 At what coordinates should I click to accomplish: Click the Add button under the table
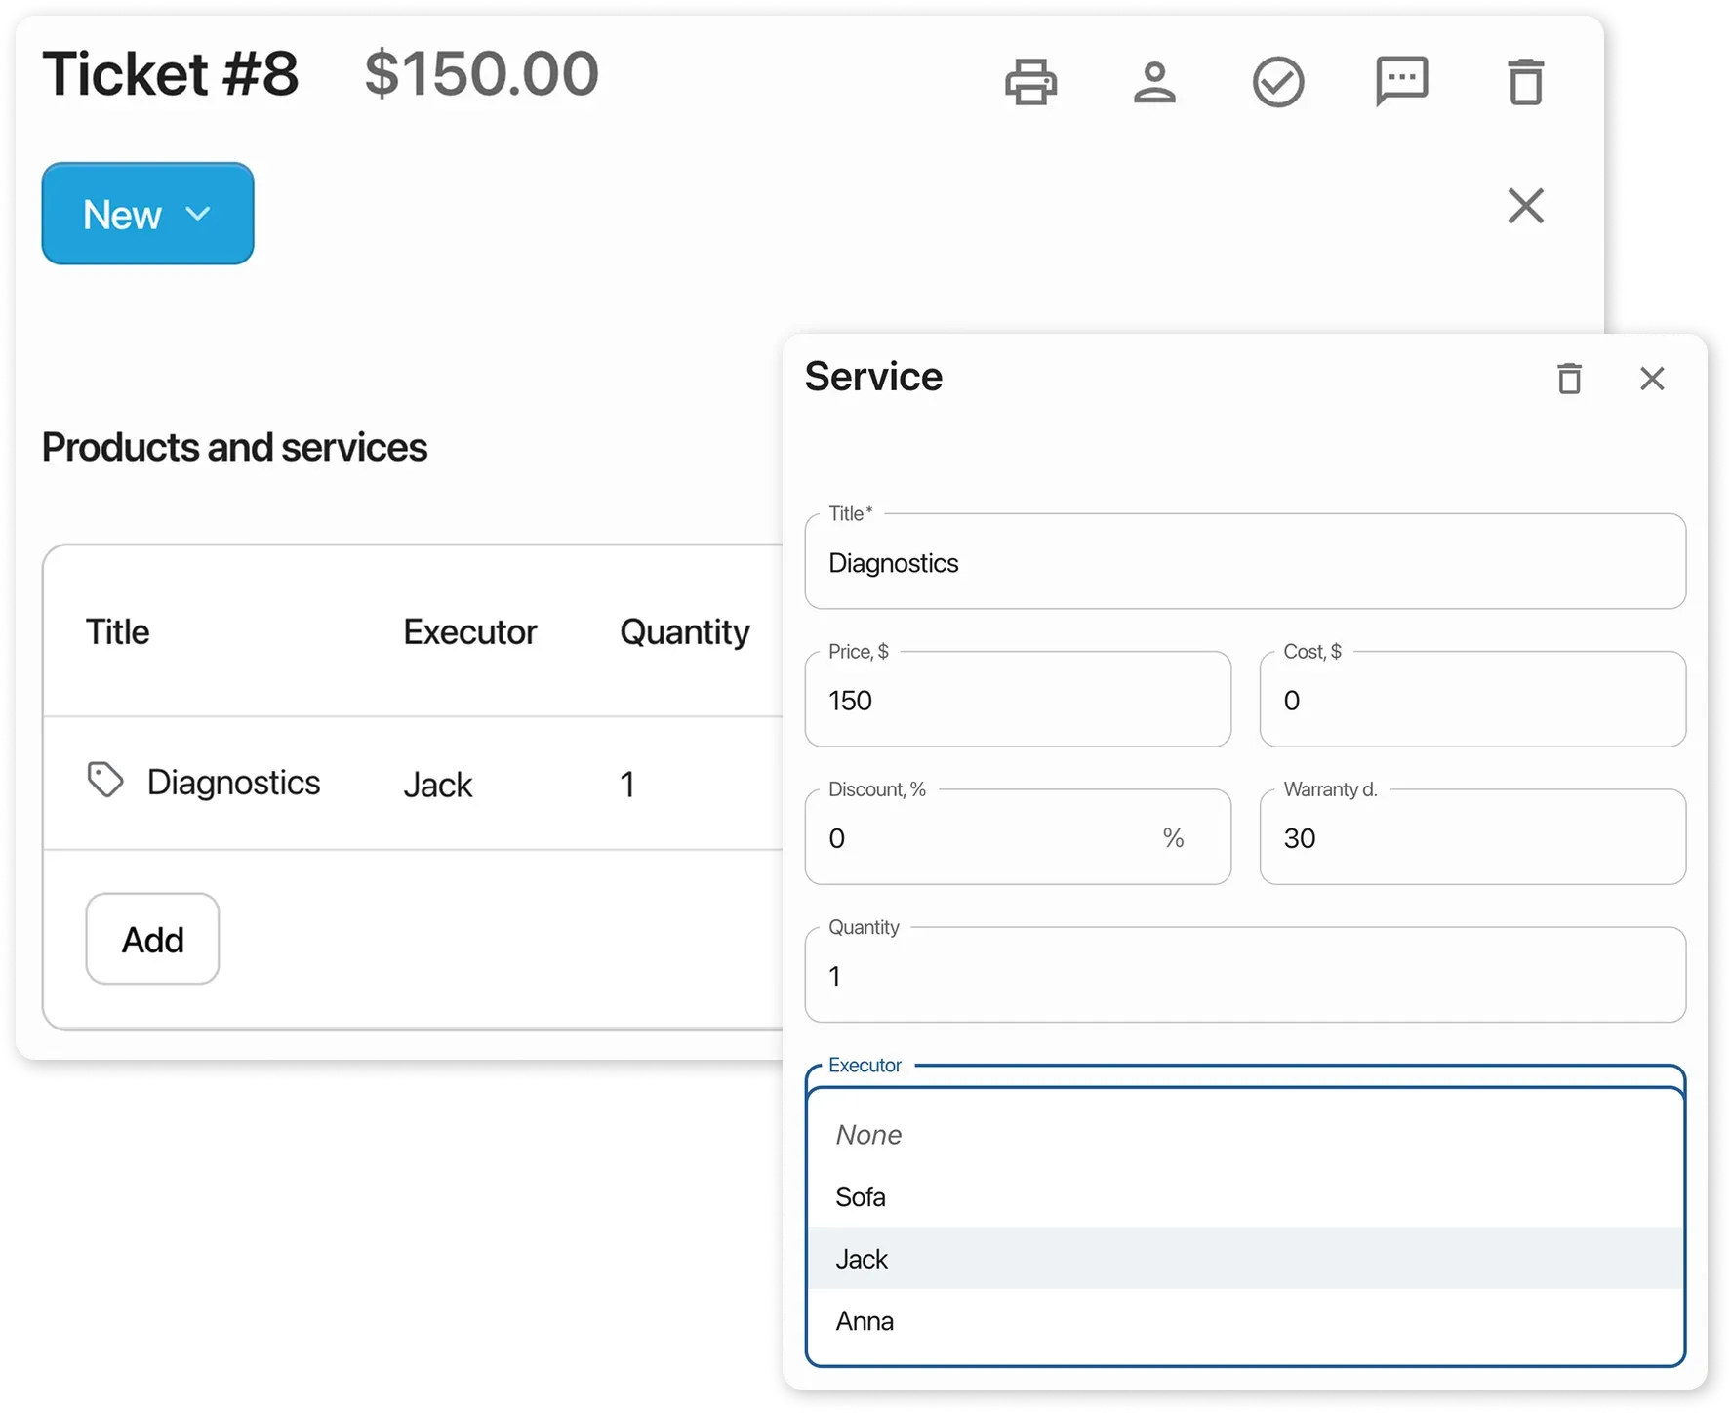coord(151,939)
